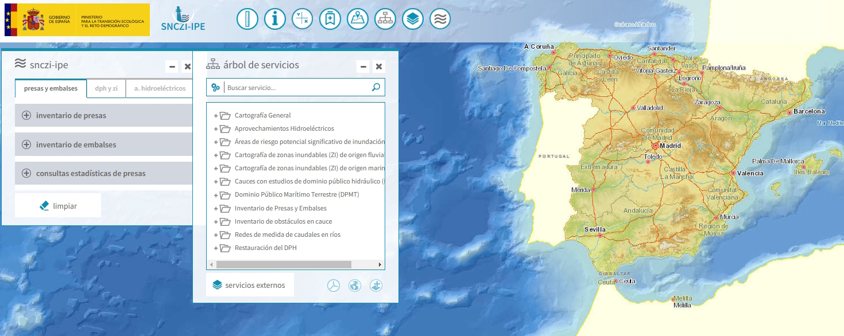Expand the inventario de embalses section
This screenshot has width=844, height=336.
coord(25,144)
